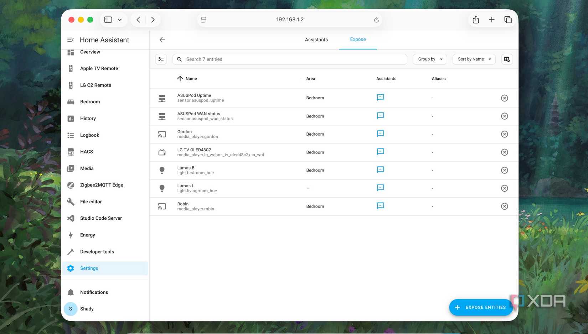
Task: Reload the current page
Action: (x=376, y=20)
